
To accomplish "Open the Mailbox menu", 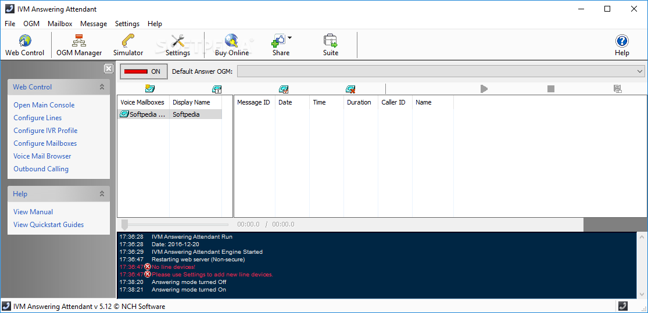I will 60,24.
